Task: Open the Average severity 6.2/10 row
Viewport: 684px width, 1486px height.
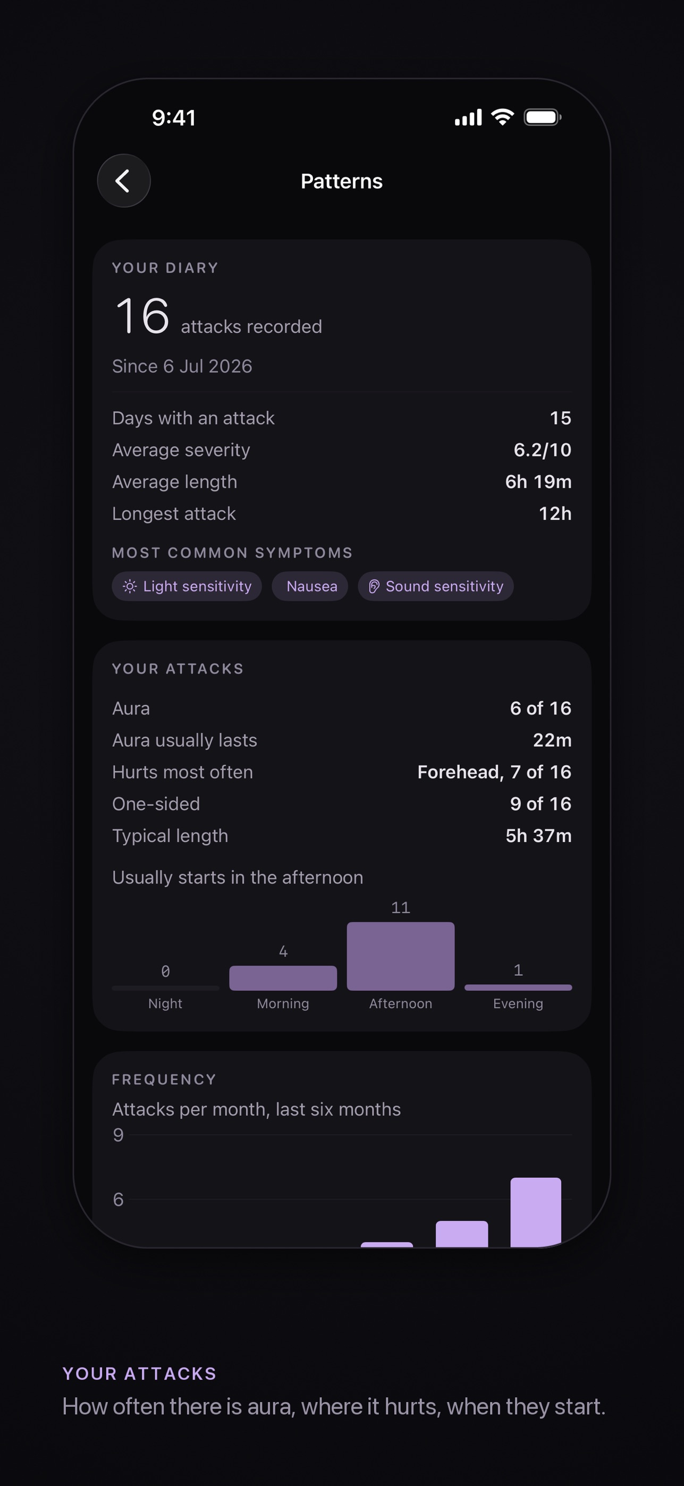Action: click(341, 450)
